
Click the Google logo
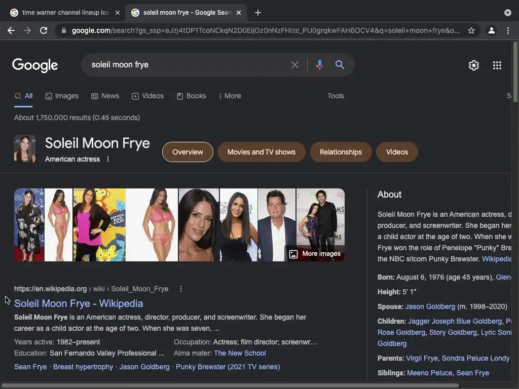coord(35,65)
